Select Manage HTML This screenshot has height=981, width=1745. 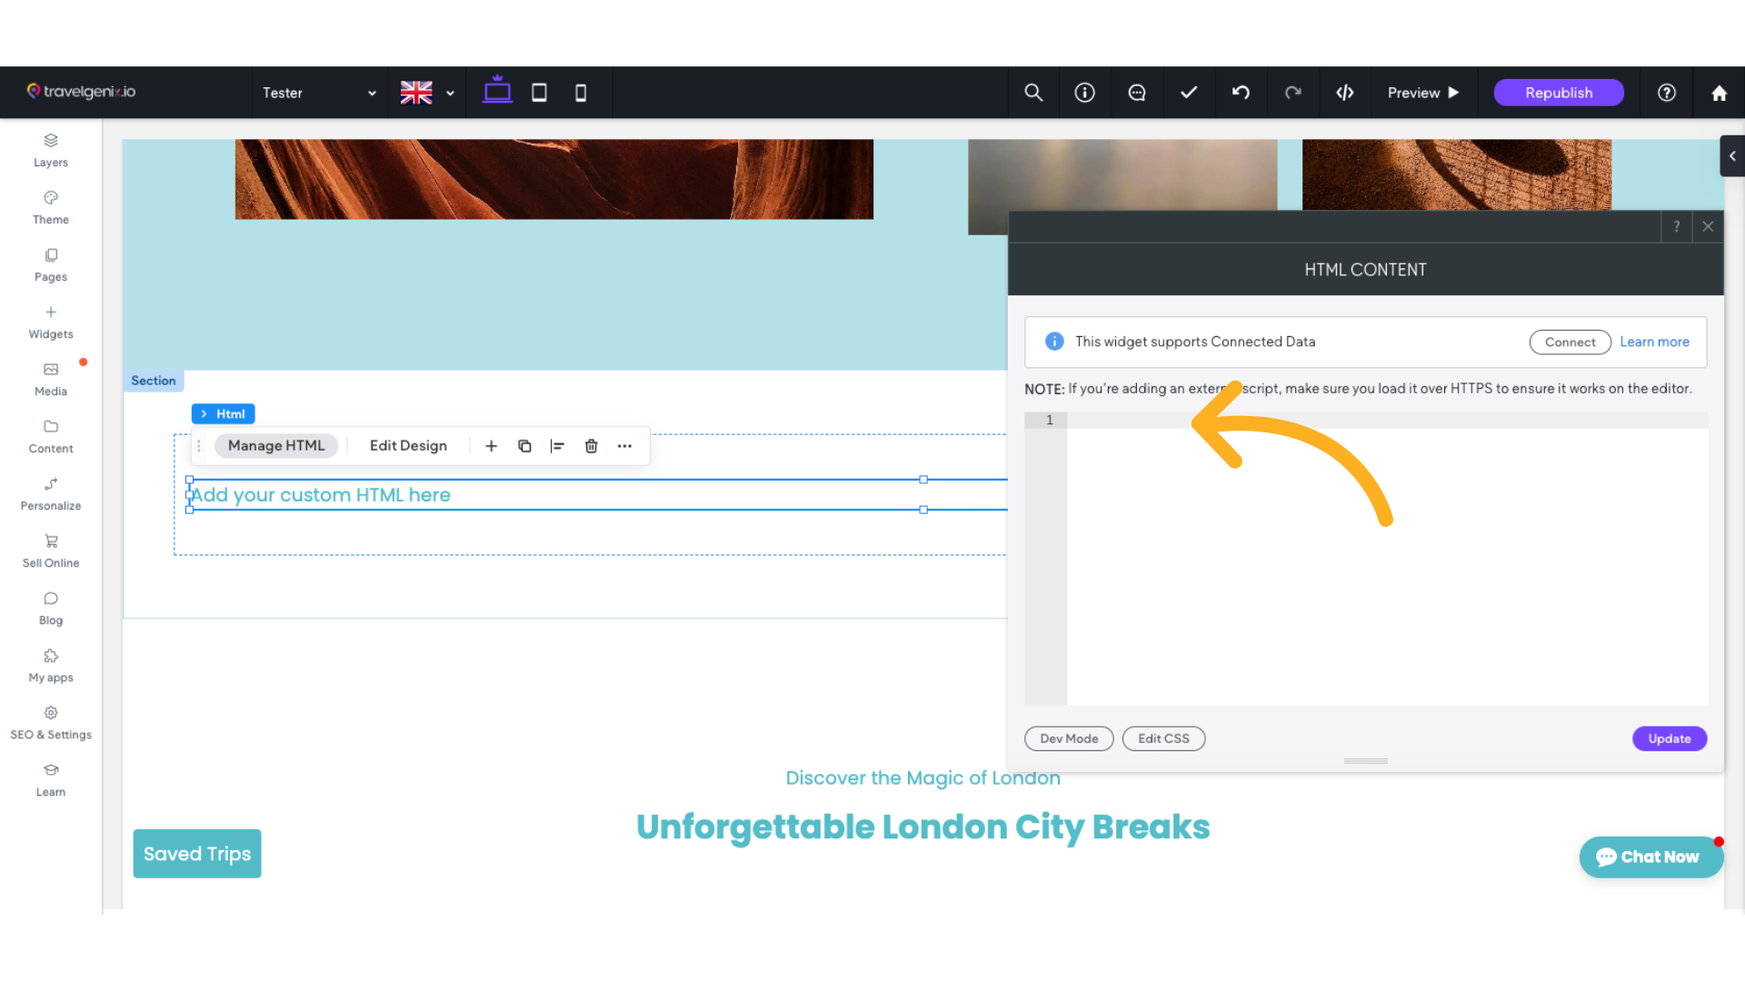(276, 445)
